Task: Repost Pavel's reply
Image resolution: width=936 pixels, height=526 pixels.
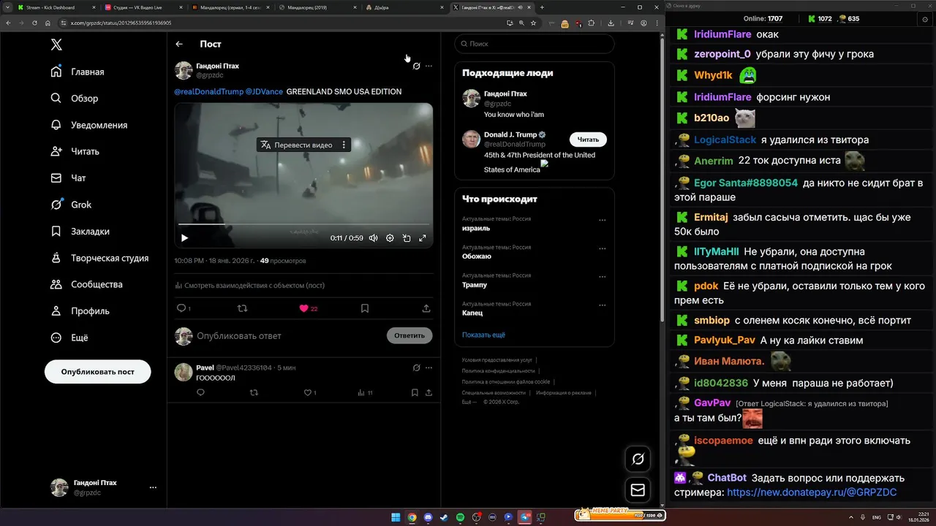Action: pos(254,393)
